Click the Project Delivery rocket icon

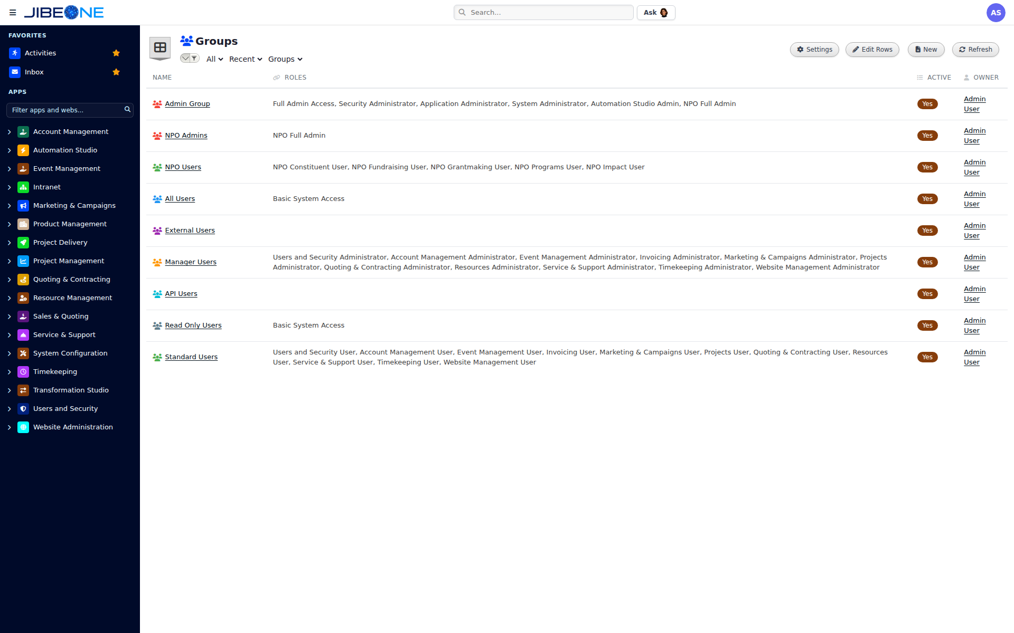[x=23, y=243]
